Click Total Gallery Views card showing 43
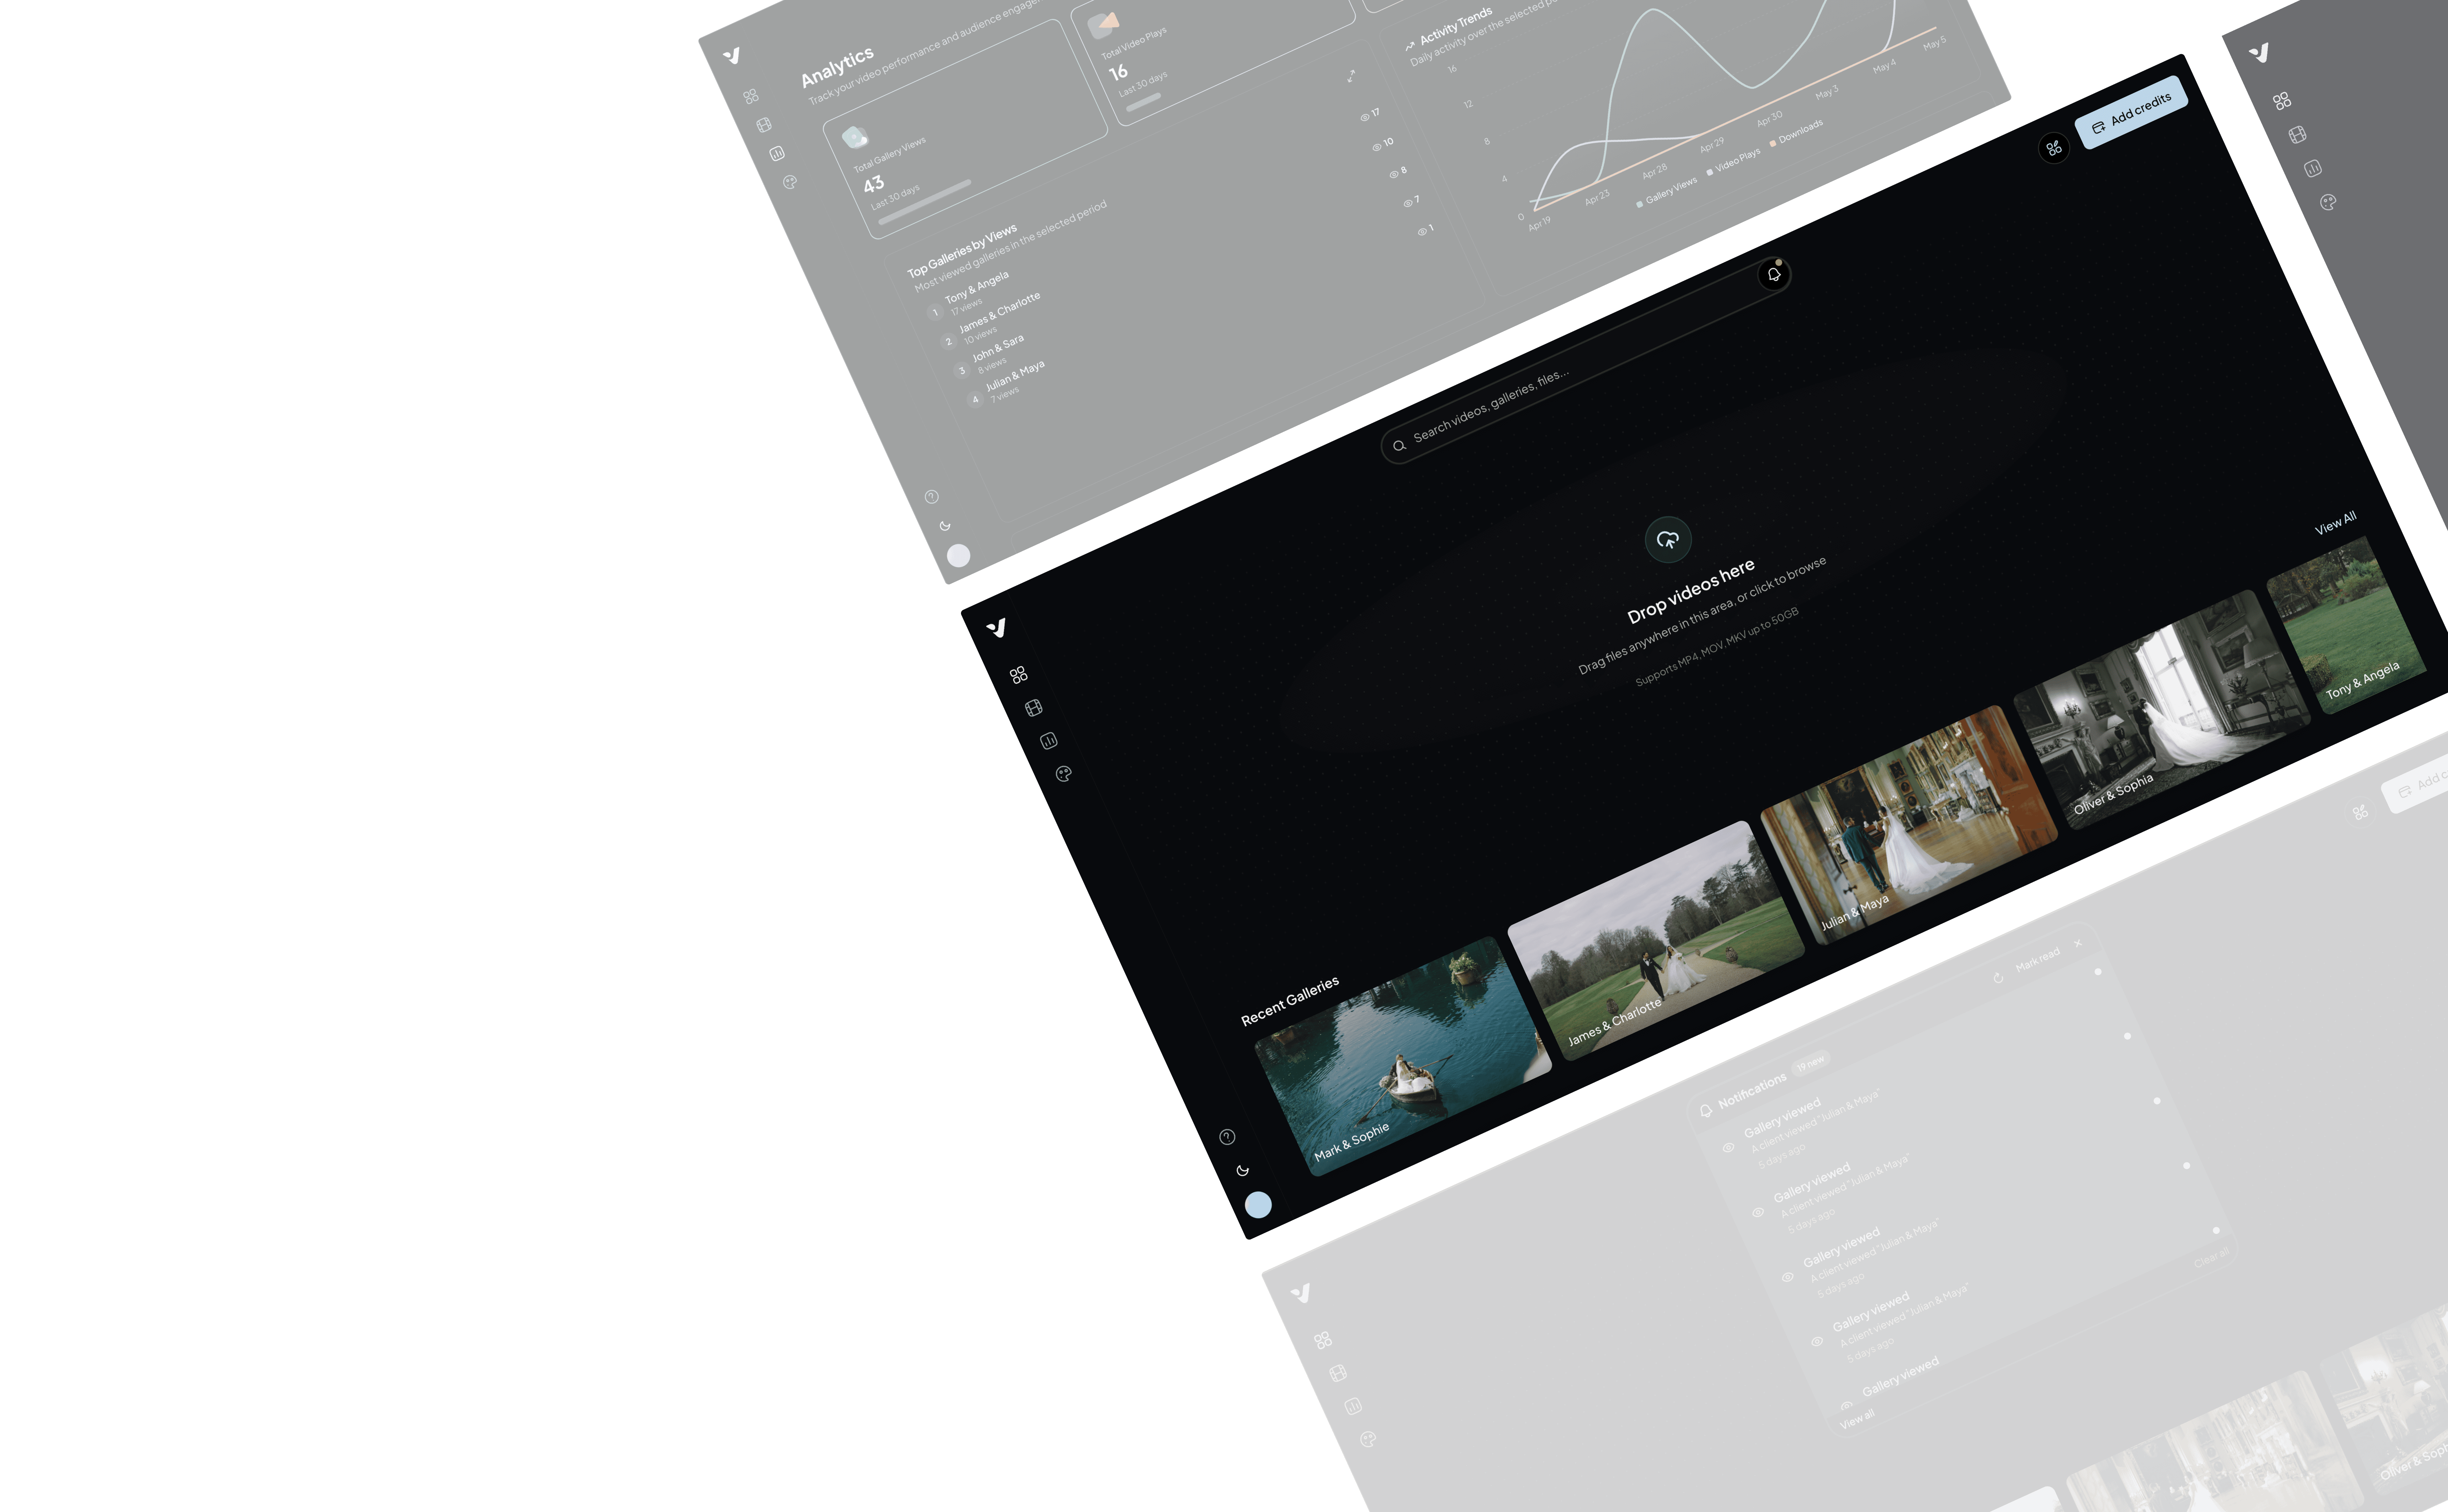Image resolution: width=2448 pixels, height=1512 pixels. [965, 129]
